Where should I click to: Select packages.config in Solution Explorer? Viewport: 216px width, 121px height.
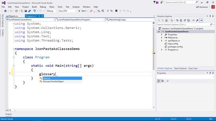(175, 47)
